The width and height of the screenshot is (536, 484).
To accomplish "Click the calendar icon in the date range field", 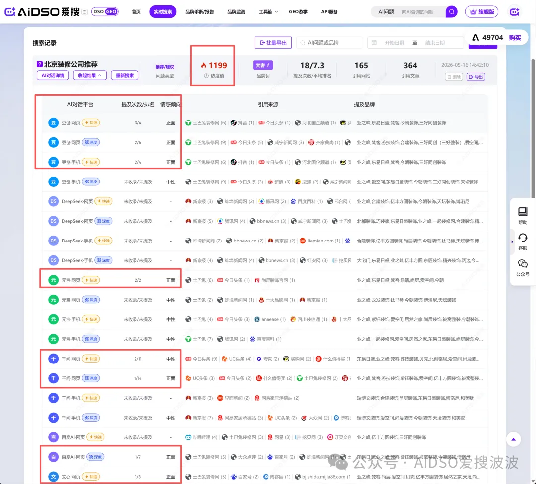I will pos(374,42).
